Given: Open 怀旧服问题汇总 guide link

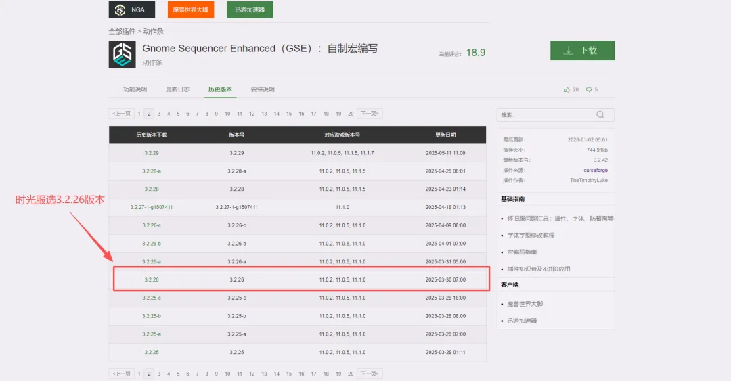Looking at the screenshot, I should (x=560, y=219).
